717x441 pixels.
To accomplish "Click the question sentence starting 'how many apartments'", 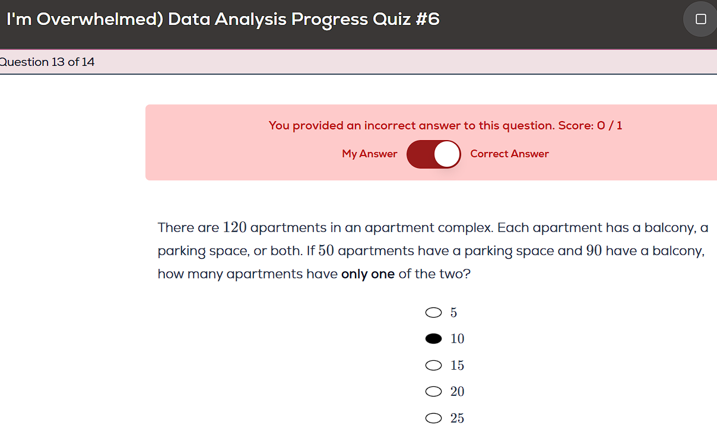I will click(x=249, y=274).
